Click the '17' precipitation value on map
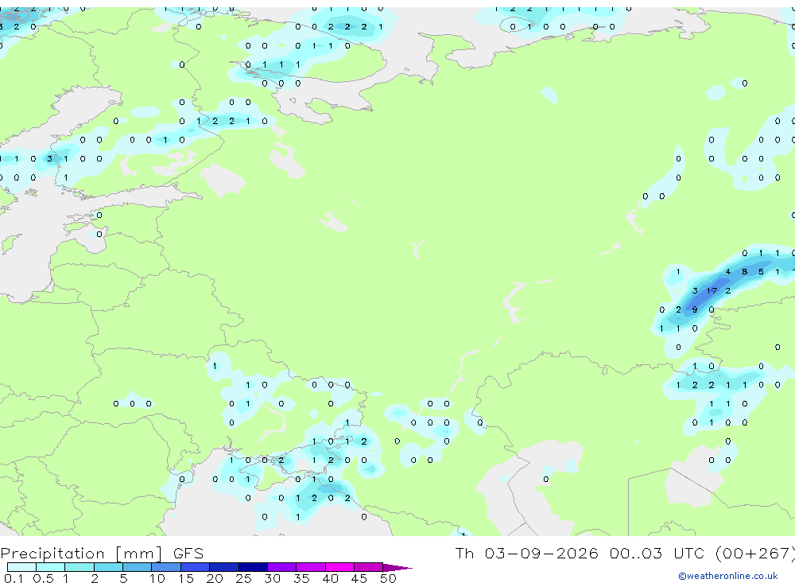795x583 pixels. point(712,291)
